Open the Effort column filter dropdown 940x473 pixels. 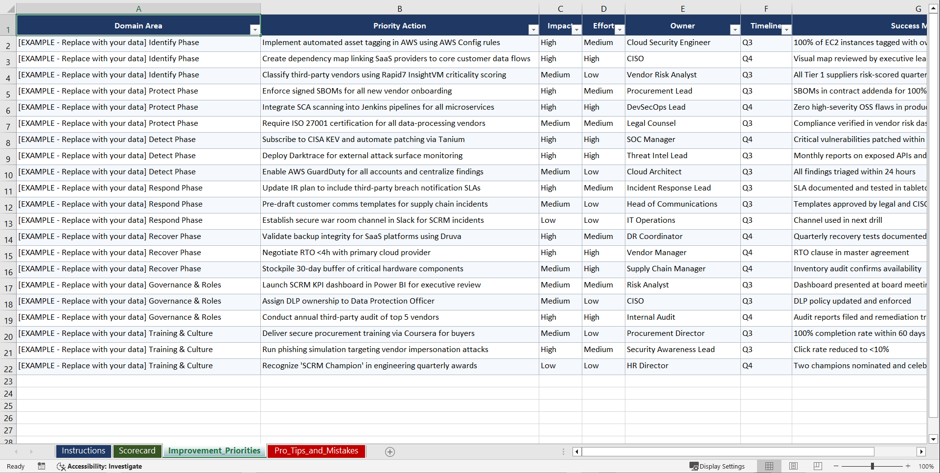click(x=619, y=29)
